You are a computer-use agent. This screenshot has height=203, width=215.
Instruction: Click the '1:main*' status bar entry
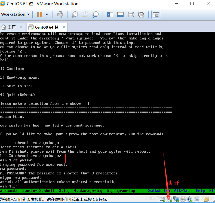29,191
